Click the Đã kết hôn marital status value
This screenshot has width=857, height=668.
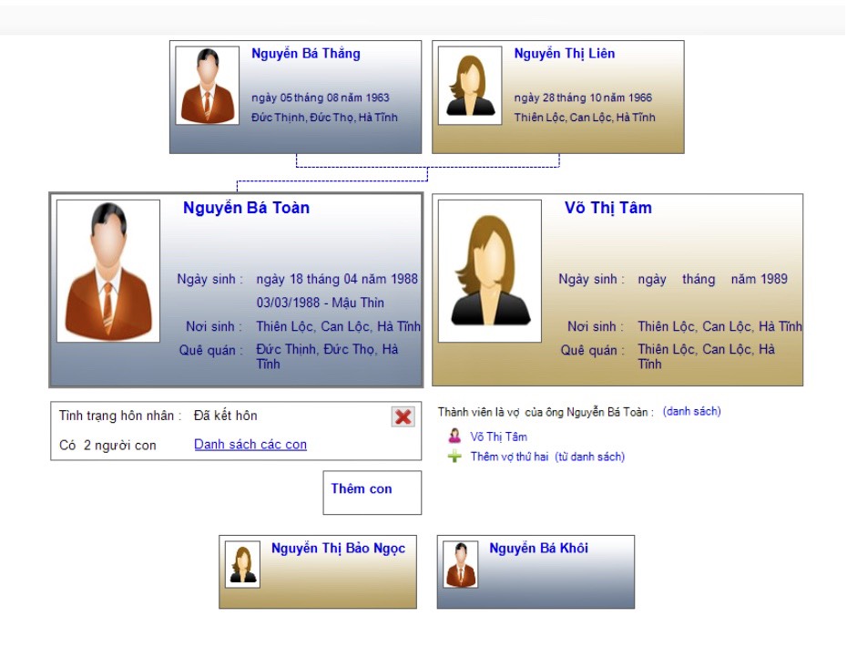tap(225, 416)
